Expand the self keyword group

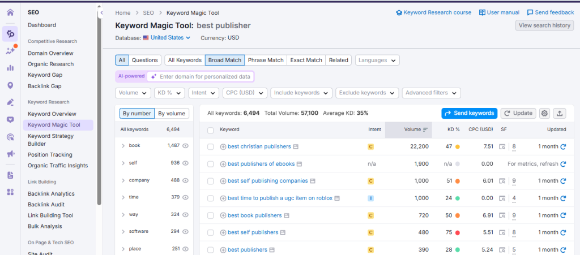click(123, 163)
